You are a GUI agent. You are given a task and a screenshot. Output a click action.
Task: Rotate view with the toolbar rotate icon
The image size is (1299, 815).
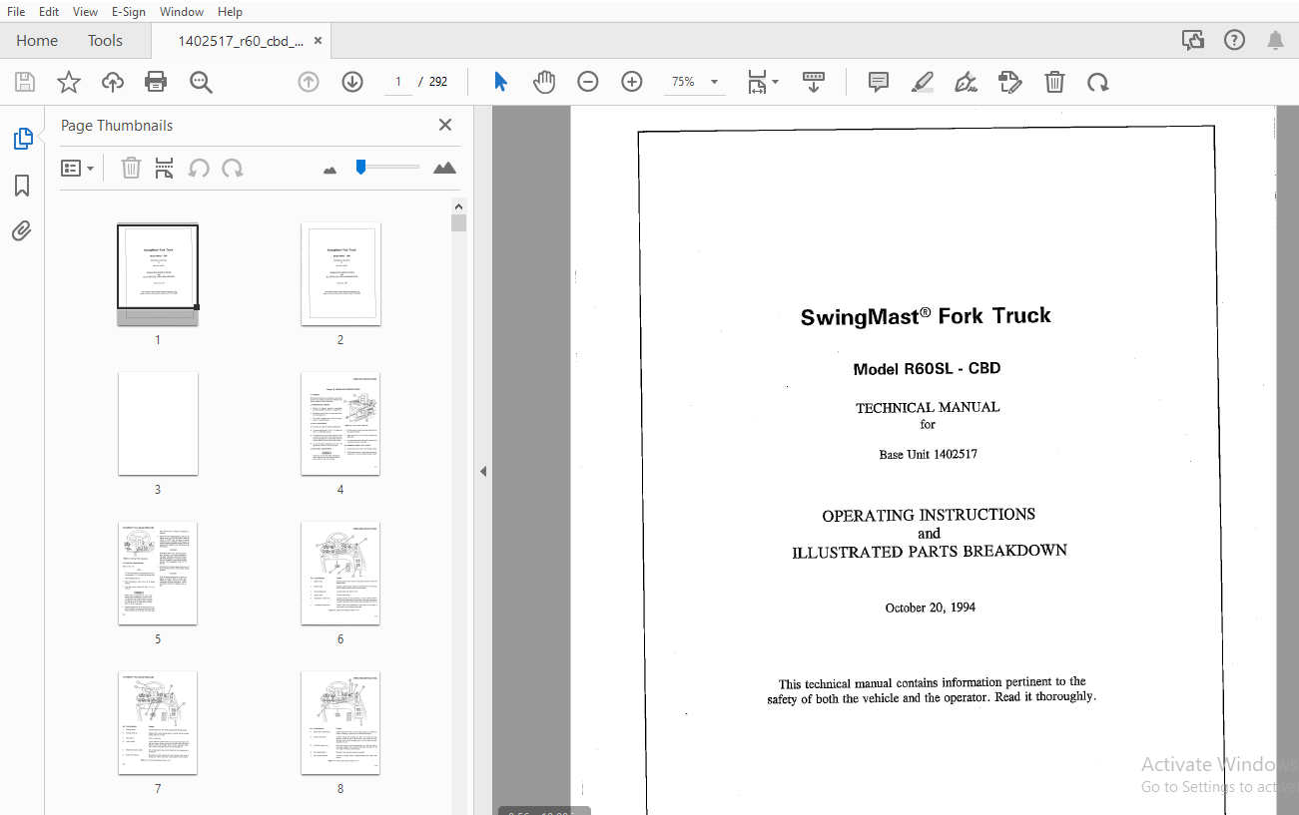[x=1098, y=82]
